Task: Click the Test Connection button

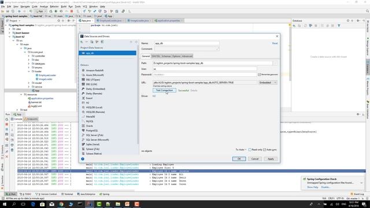Action: (x=164, y=90)
